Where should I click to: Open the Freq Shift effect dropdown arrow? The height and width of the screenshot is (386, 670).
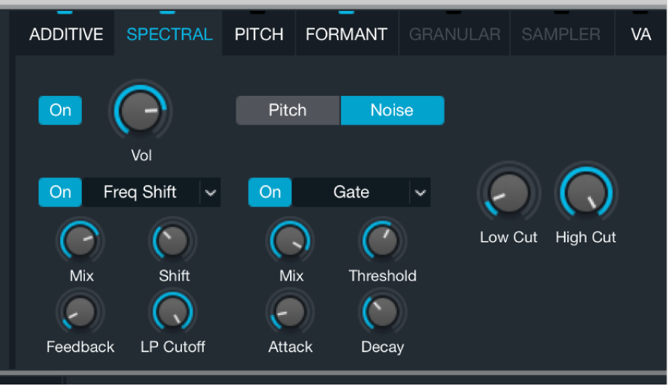pyautogui.click(x=210, y=192)
